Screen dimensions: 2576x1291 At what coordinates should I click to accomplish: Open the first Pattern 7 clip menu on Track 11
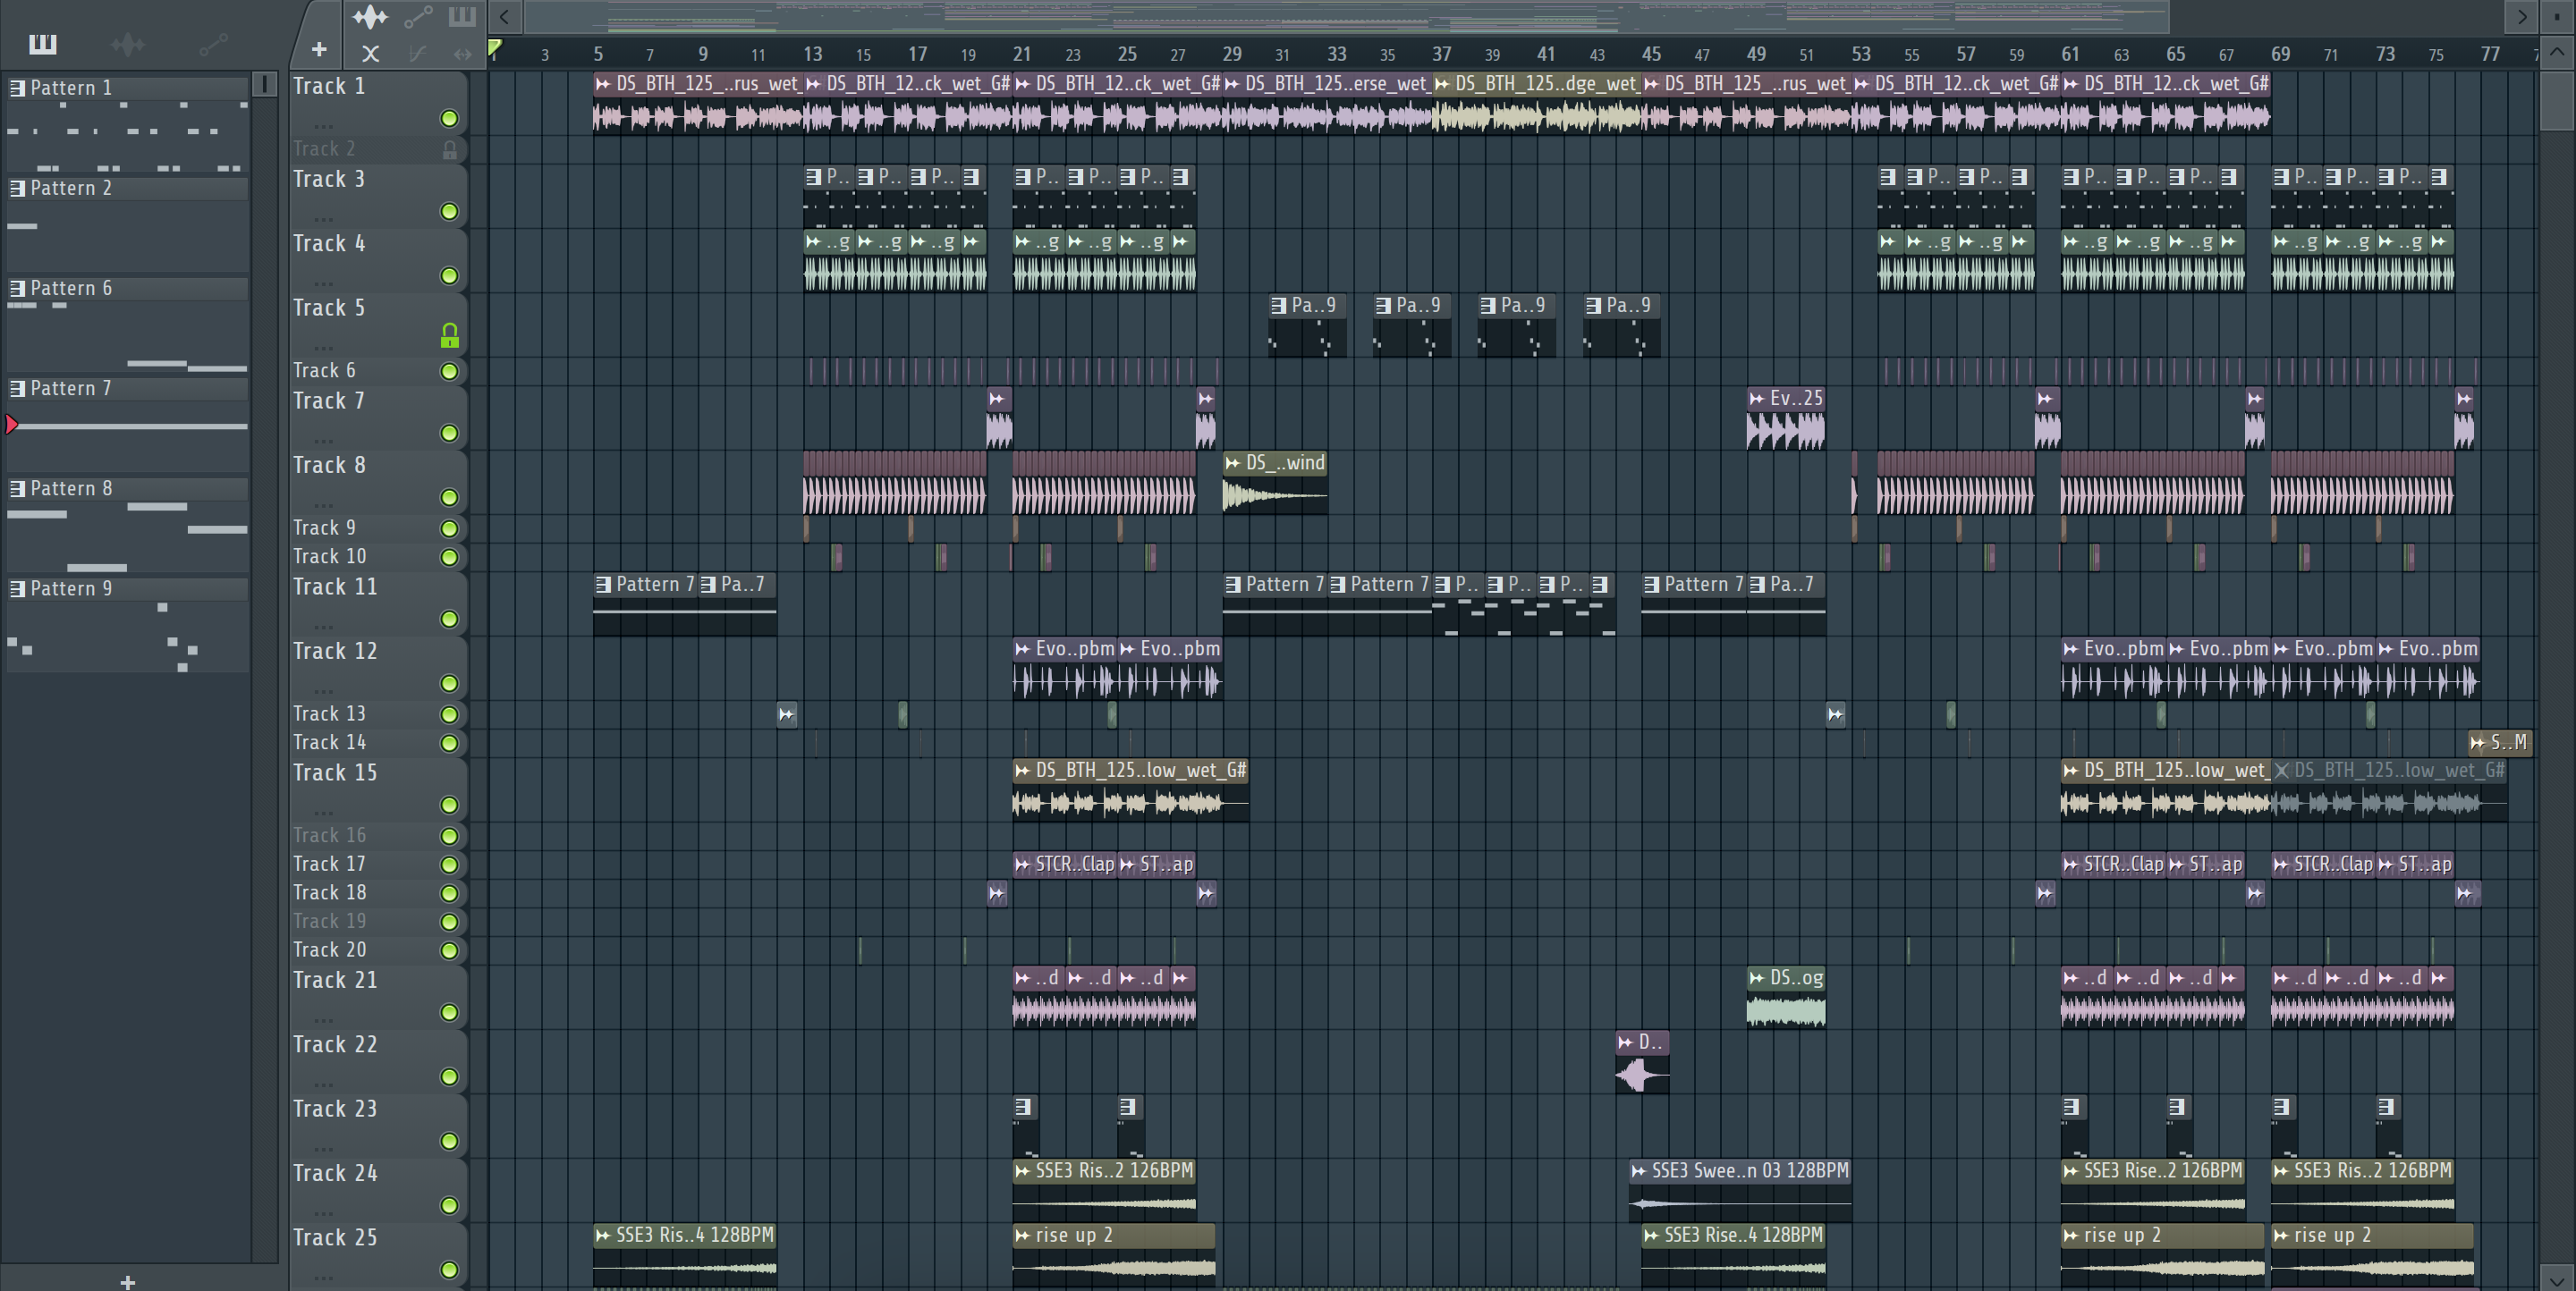pyautogui.click(x=604, y=585)
